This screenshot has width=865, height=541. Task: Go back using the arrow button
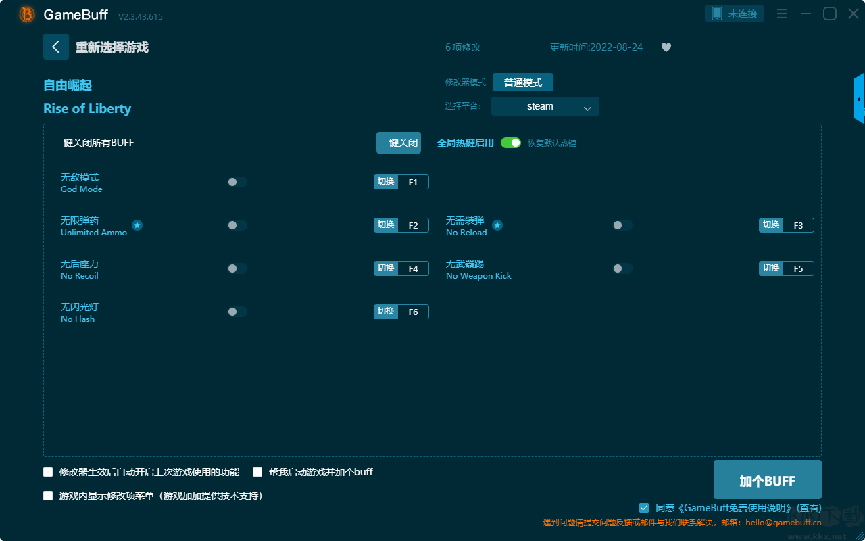pyautogui.click(x=56, y=47)
